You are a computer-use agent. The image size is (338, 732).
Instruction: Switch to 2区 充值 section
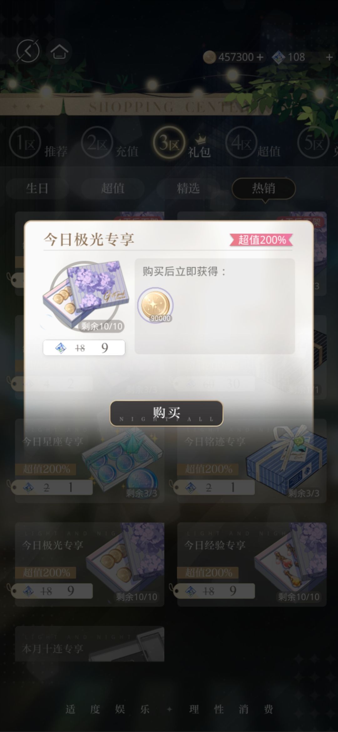coord(110,144)
